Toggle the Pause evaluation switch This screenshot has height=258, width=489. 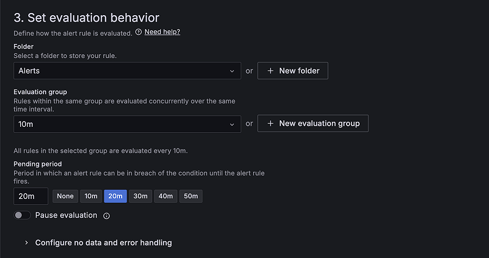click(22, 216)
